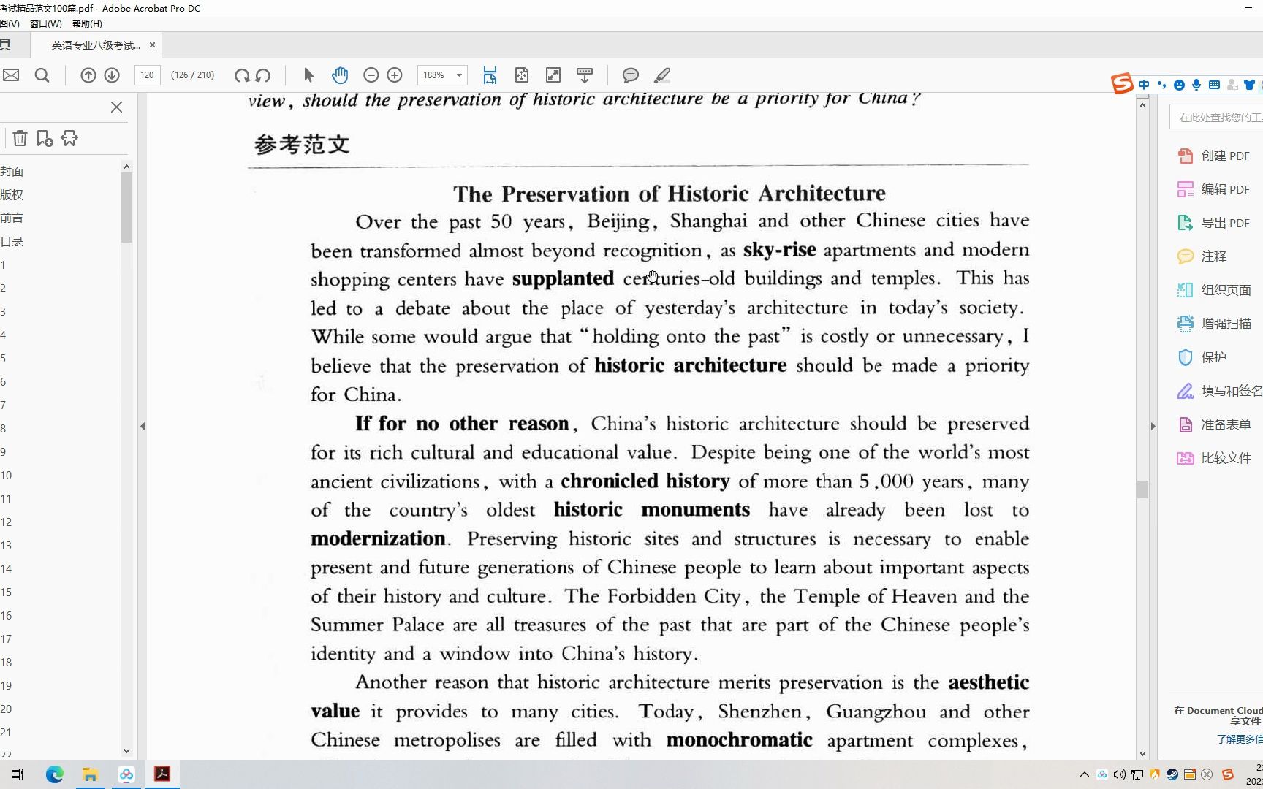Click the search magnifier icon
Image resolution: width=1263 pixels, height=789 pixels.
click(42, 75)
